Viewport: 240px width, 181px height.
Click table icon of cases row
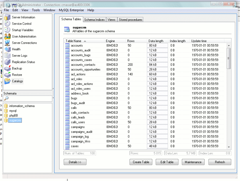pyautogui.click(x=67, y=146)
